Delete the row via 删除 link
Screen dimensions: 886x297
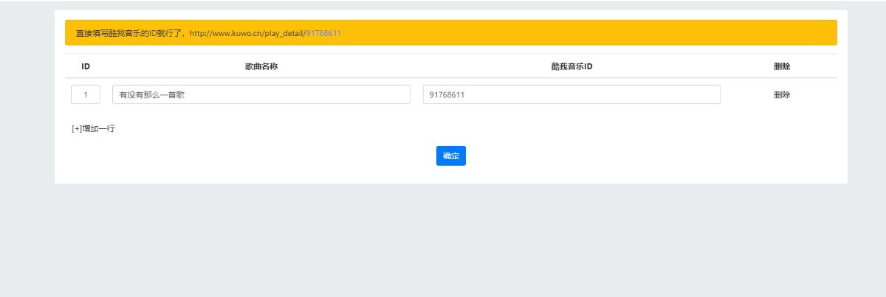point(782,95)
